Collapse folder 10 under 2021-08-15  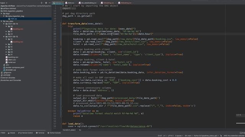[7, 39]
